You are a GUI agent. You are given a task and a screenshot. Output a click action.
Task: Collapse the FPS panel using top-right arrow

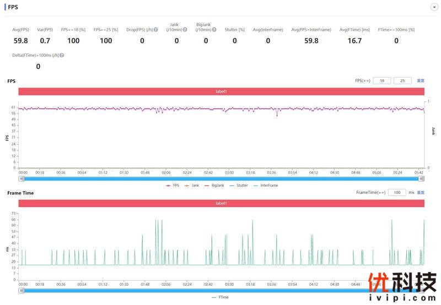point(434,7)
